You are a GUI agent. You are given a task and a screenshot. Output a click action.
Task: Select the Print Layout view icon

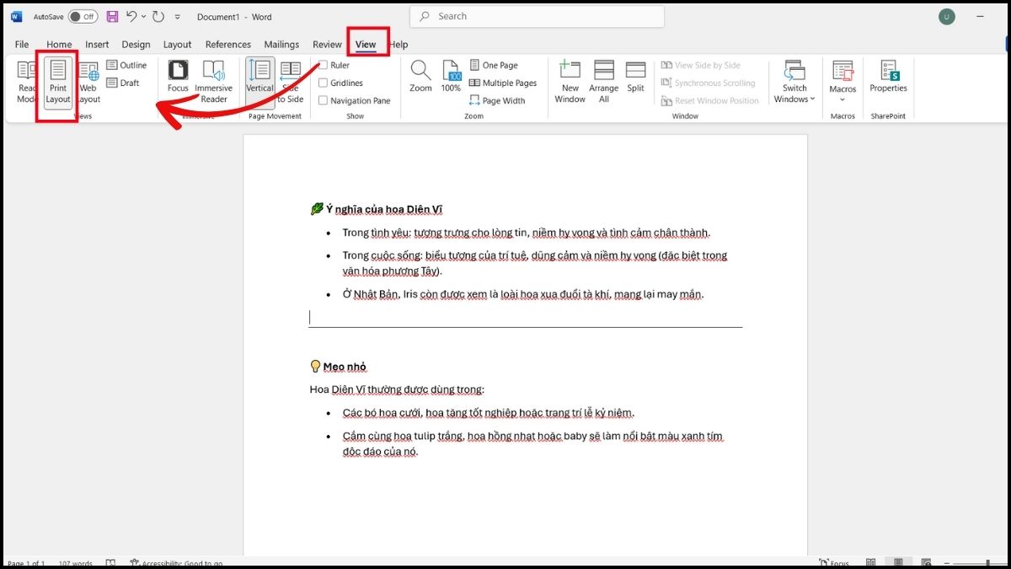coord(57,71)
